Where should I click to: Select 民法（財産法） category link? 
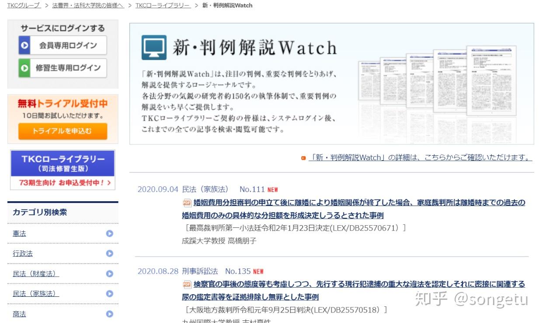pyautogui.click(x=36, y=274)
